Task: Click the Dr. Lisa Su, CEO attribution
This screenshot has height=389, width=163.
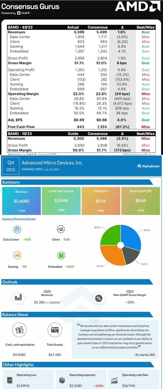Action: tap(145, 354)
